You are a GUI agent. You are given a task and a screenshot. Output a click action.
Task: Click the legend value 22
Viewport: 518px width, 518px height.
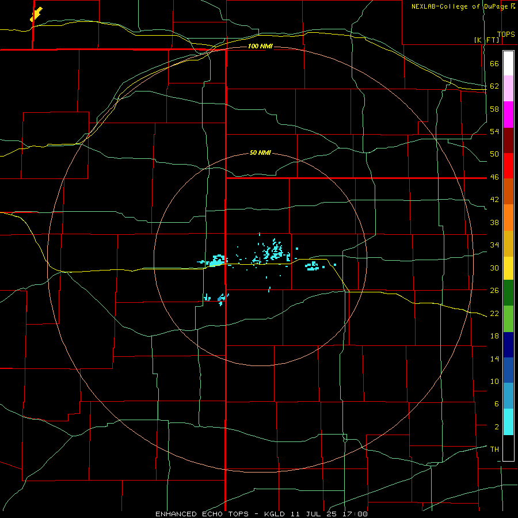494,313
